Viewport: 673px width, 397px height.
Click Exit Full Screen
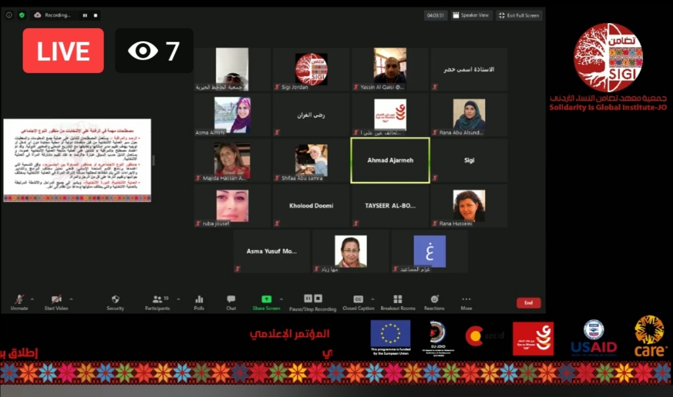[518, 15]
